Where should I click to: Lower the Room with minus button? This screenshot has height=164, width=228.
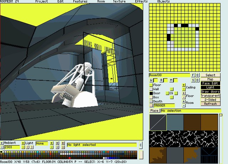pyautogui.click(x=184, y=106)
